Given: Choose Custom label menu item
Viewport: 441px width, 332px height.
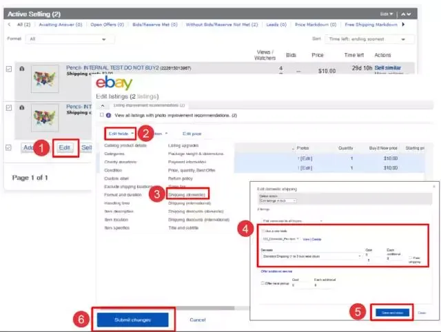Looking at the screenshot, I should click(116, 178).
